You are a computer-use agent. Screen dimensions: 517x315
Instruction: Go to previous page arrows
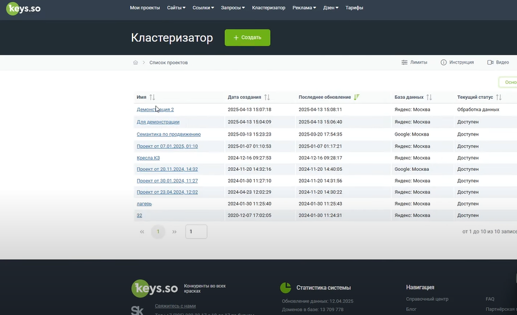(142, 232)
